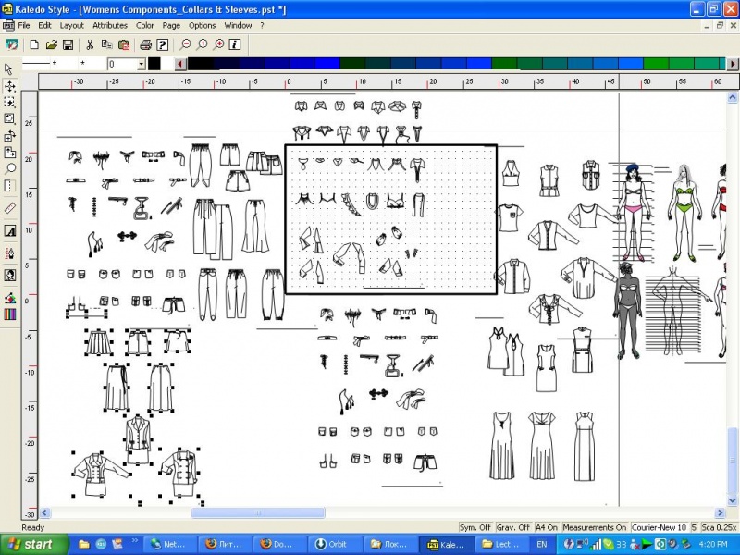
Task: Open the Attributes menu
Action: 110,25
